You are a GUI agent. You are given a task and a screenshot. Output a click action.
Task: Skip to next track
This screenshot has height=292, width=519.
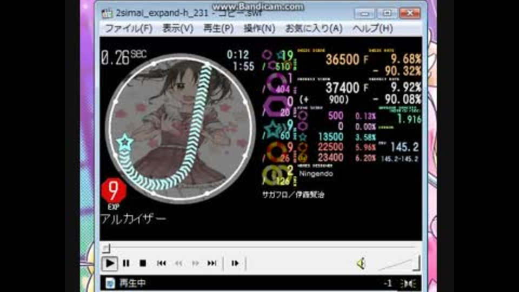click(212, 263)
